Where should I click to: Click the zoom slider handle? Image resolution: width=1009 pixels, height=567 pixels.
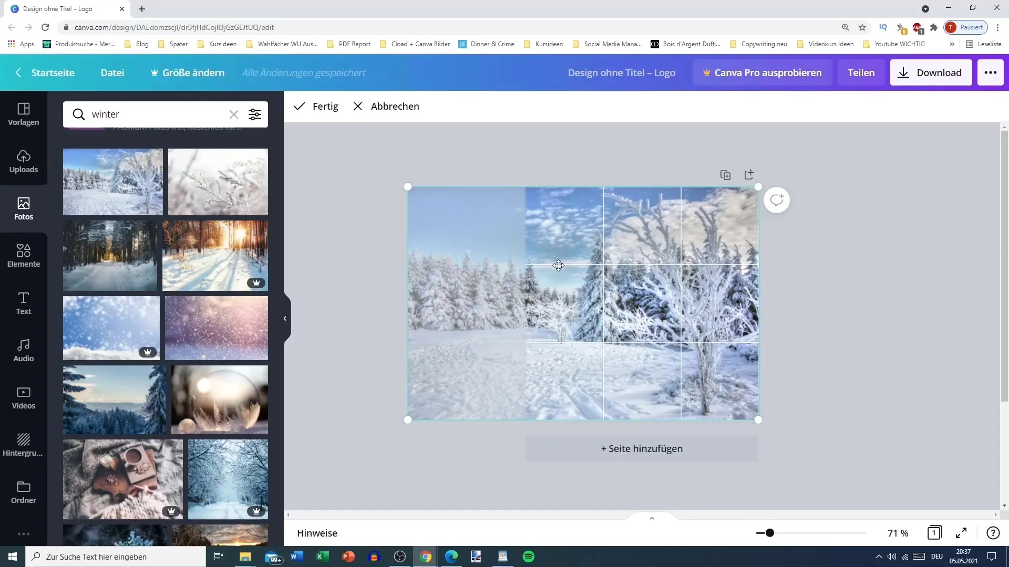770,533
